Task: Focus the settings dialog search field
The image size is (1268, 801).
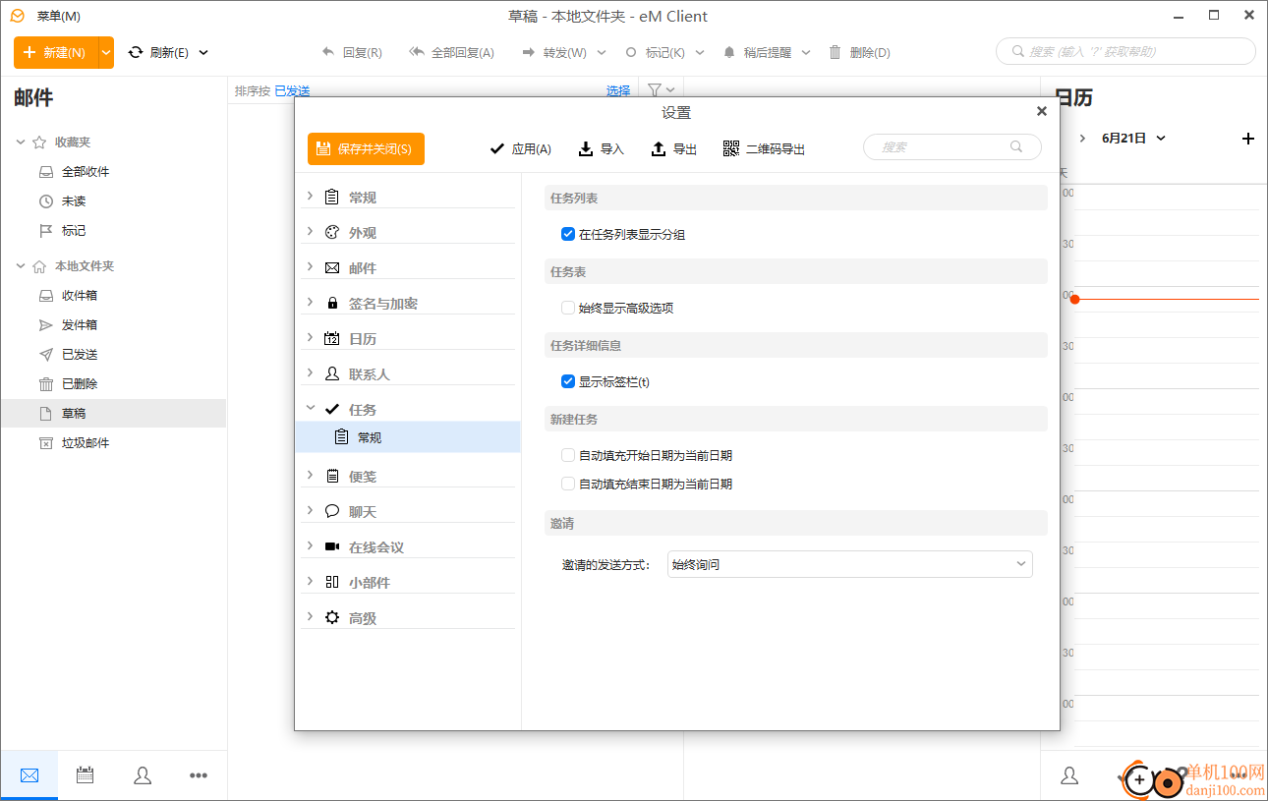Action: [951, 147]
